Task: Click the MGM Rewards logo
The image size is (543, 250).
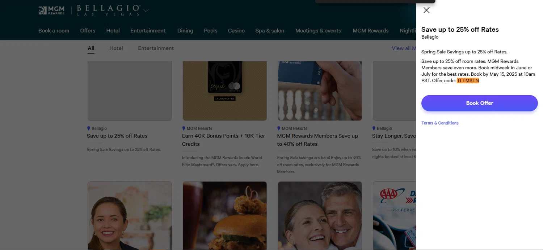Action: [x=52, y=10]
